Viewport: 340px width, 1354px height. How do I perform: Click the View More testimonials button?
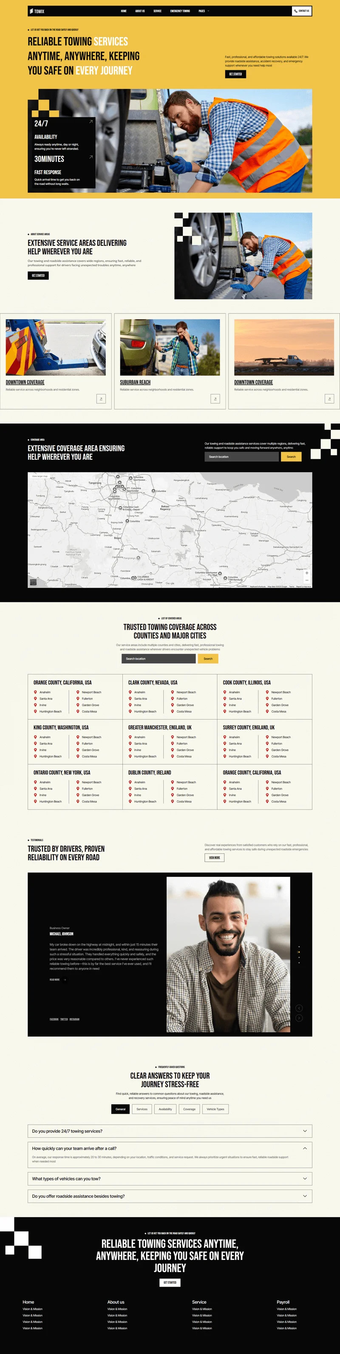tap(215, 857)
